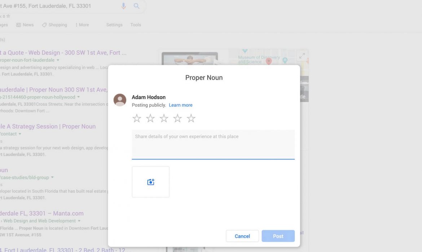Click the business photo thumbnail behind dialog
Screen dimensions: 422x252
[x=190, y=58]
